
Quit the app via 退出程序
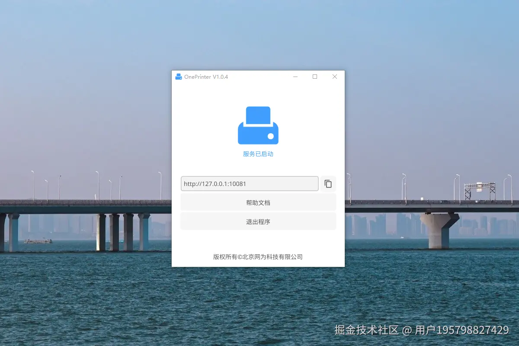click(x=258, y=221)
